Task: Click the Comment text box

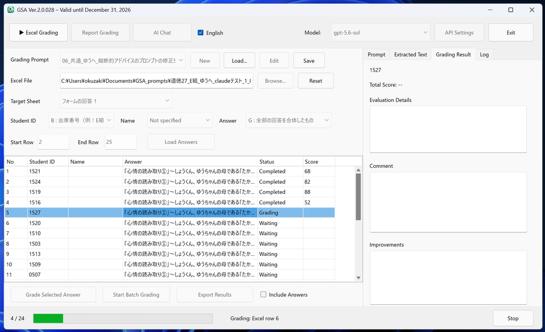Action: point(448,202)
